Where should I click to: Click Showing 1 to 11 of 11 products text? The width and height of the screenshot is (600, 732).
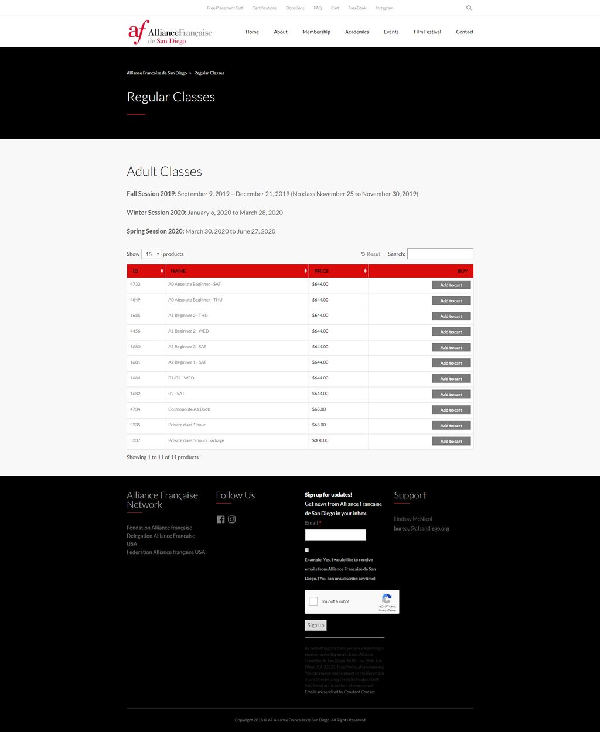[x=162, y=457]
